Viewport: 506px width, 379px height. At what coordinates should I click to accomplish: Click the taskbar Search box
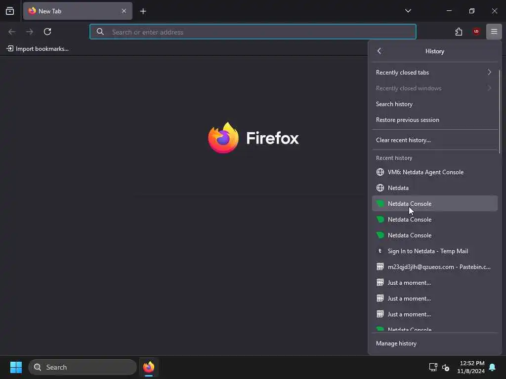(83, 367)
